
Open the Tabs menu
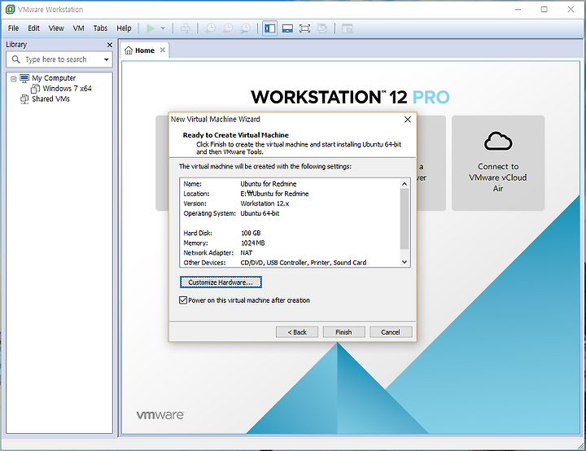[x=100, y=28]
